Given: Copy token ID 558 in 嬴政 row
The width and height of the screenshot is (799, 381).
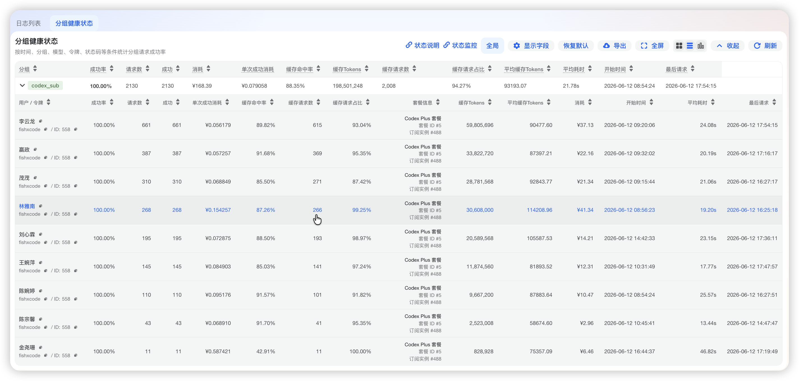Looking at the screenshot, I should click(75, 157).
